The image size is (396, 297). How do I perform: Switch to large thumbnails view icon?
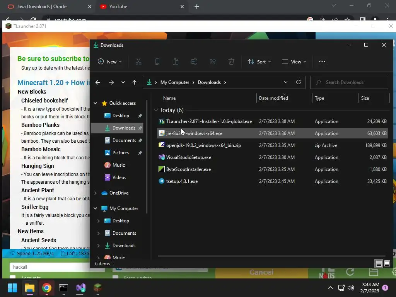(387, 264)
